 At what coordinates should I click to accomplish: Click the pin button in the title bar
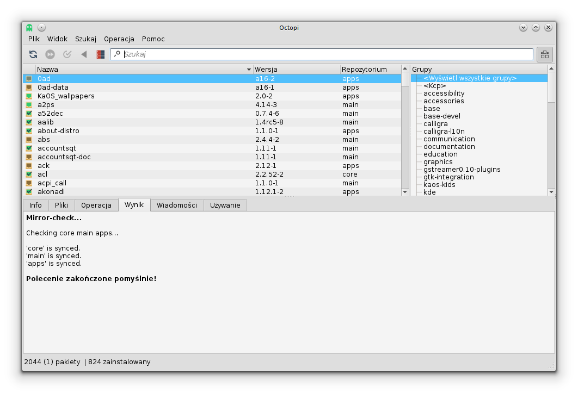[42, 28]
